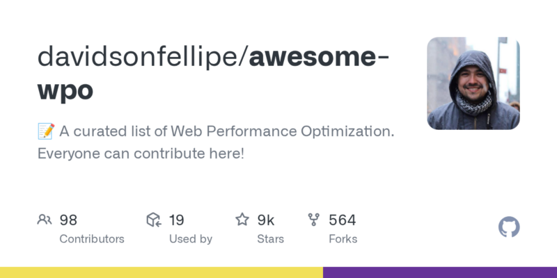Click the purple language bar segment
557x278 pixels.
tap(440, 272)
